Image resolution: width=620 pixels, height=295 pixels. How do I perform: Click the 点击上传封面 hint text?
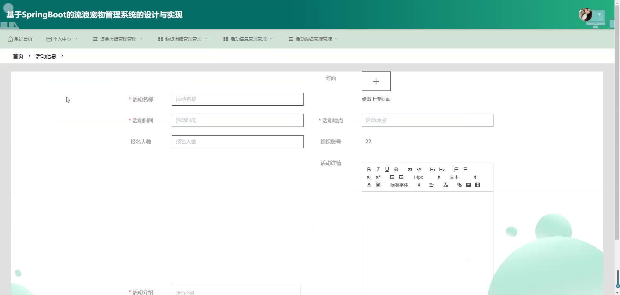[376, 99]
